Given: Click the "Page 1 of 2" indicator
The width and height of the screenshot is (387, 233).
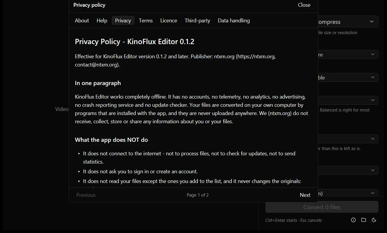Looking at the screenshot, I should tap(198, 195).
